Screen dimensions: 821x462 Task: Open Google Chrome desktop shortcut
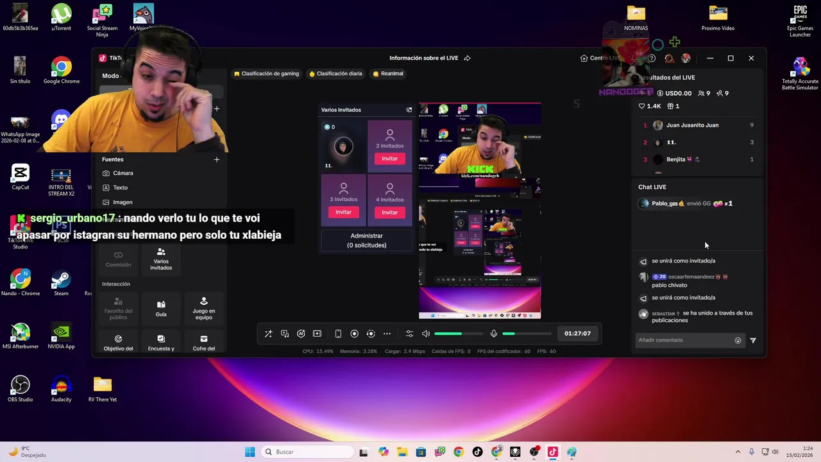pos(62,71)
